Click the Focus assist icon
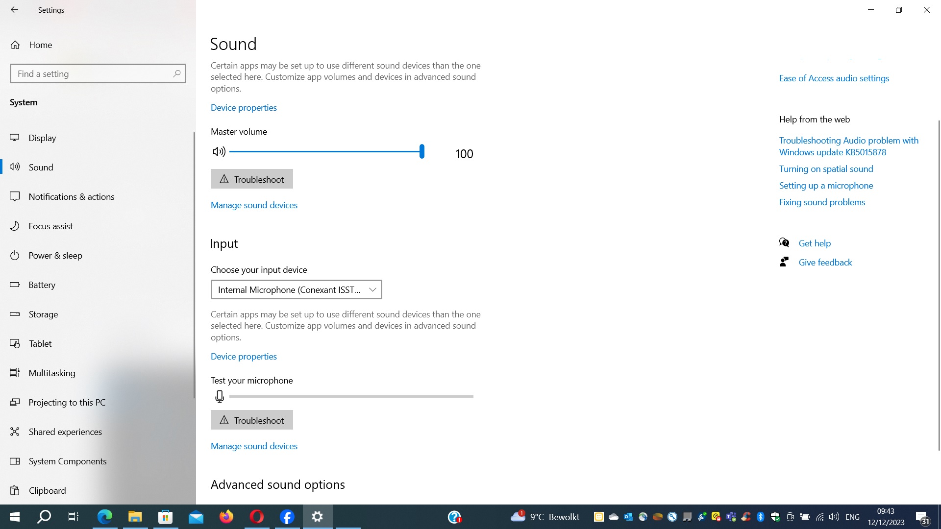Viewport: 941px width, 529px height. 15,226
